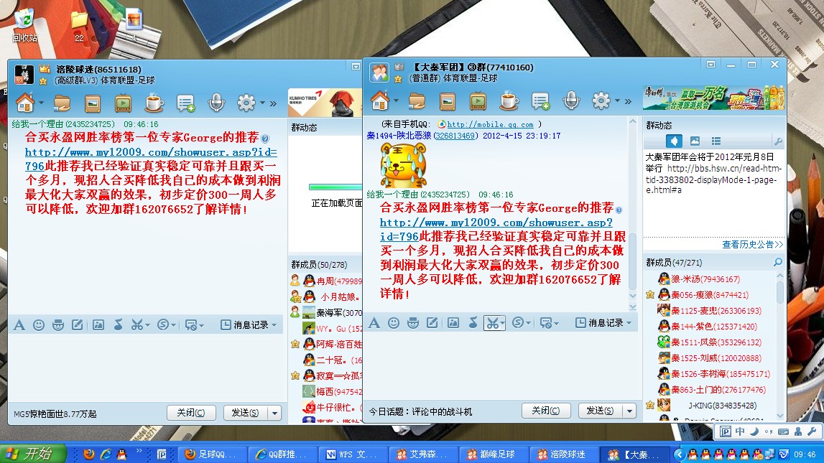Launch Firefox from quick launch bar
Image resolution: width=824 pixels, height=463 pixels.
coord(89,454)
